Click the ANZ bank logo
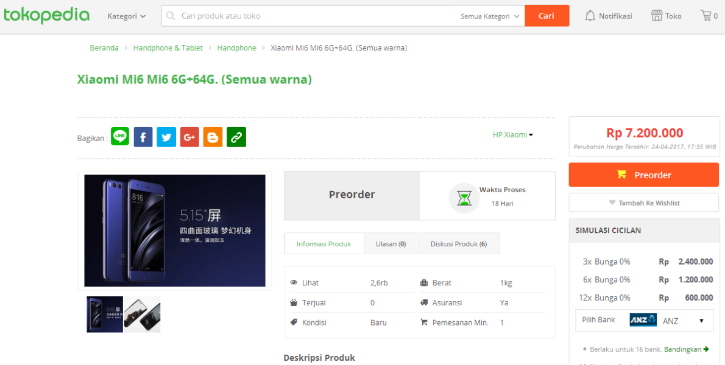The width and height of the screenshot is (725, 365). pyautogui.click(x=643, y=320)
